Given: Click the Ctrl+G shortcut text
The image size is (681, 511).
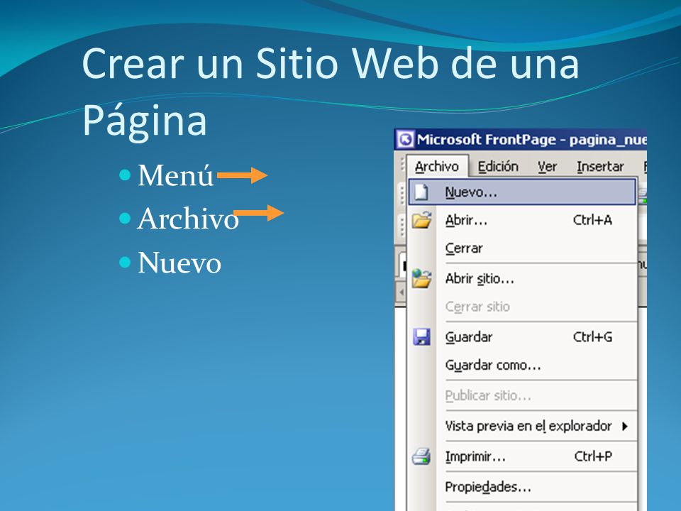Looking at the screenshot, I should (592, 337).
